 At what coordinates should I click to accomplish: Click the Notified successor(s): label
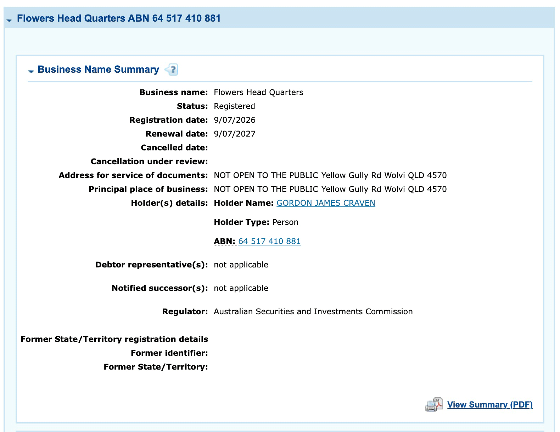(x=160, y=288)
